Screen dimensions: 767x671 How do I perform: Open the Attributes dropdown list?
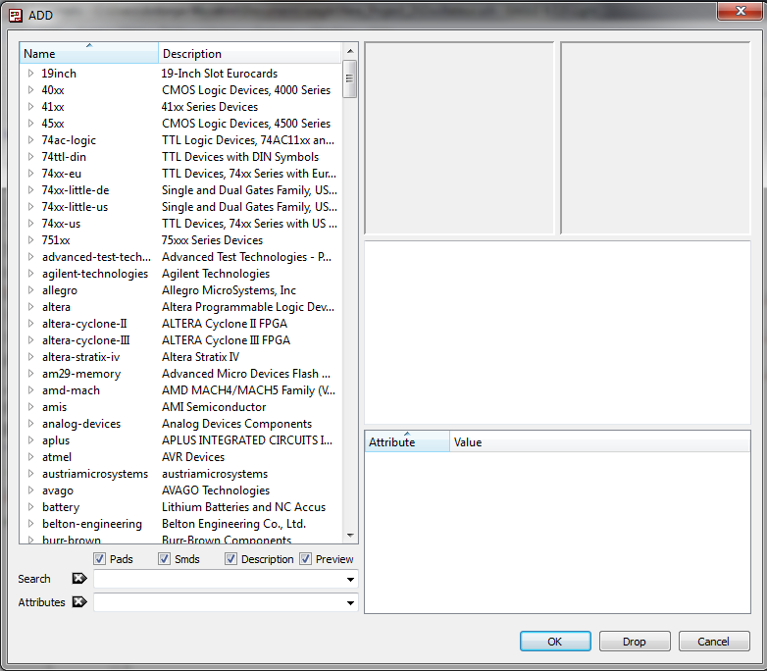click(x=350, y=603)
